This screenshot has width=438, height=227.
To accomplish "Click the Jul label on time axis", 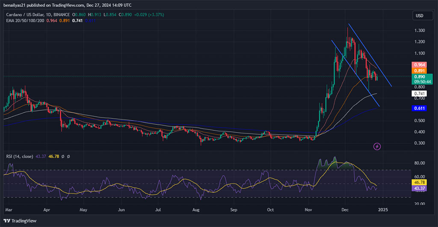I will click(158, 210).
